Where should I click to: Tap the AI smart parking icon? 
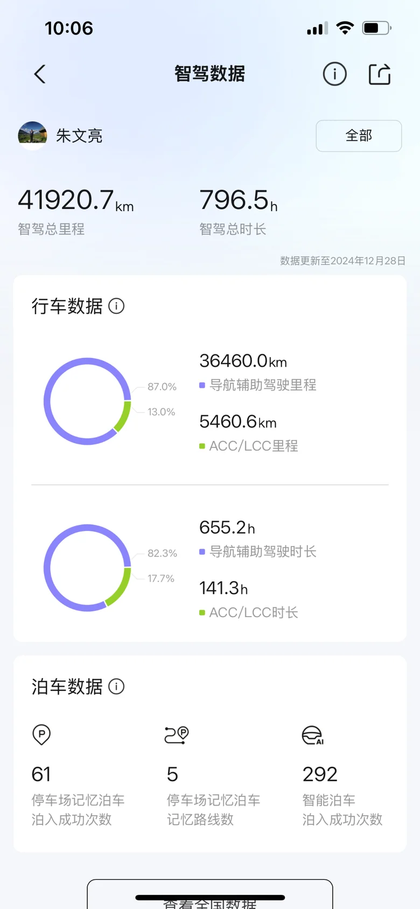click(312, 735)
